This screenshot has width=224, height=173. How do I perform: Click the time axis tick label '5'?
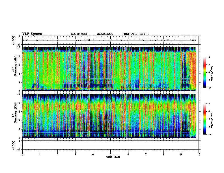tap(111, 154)
